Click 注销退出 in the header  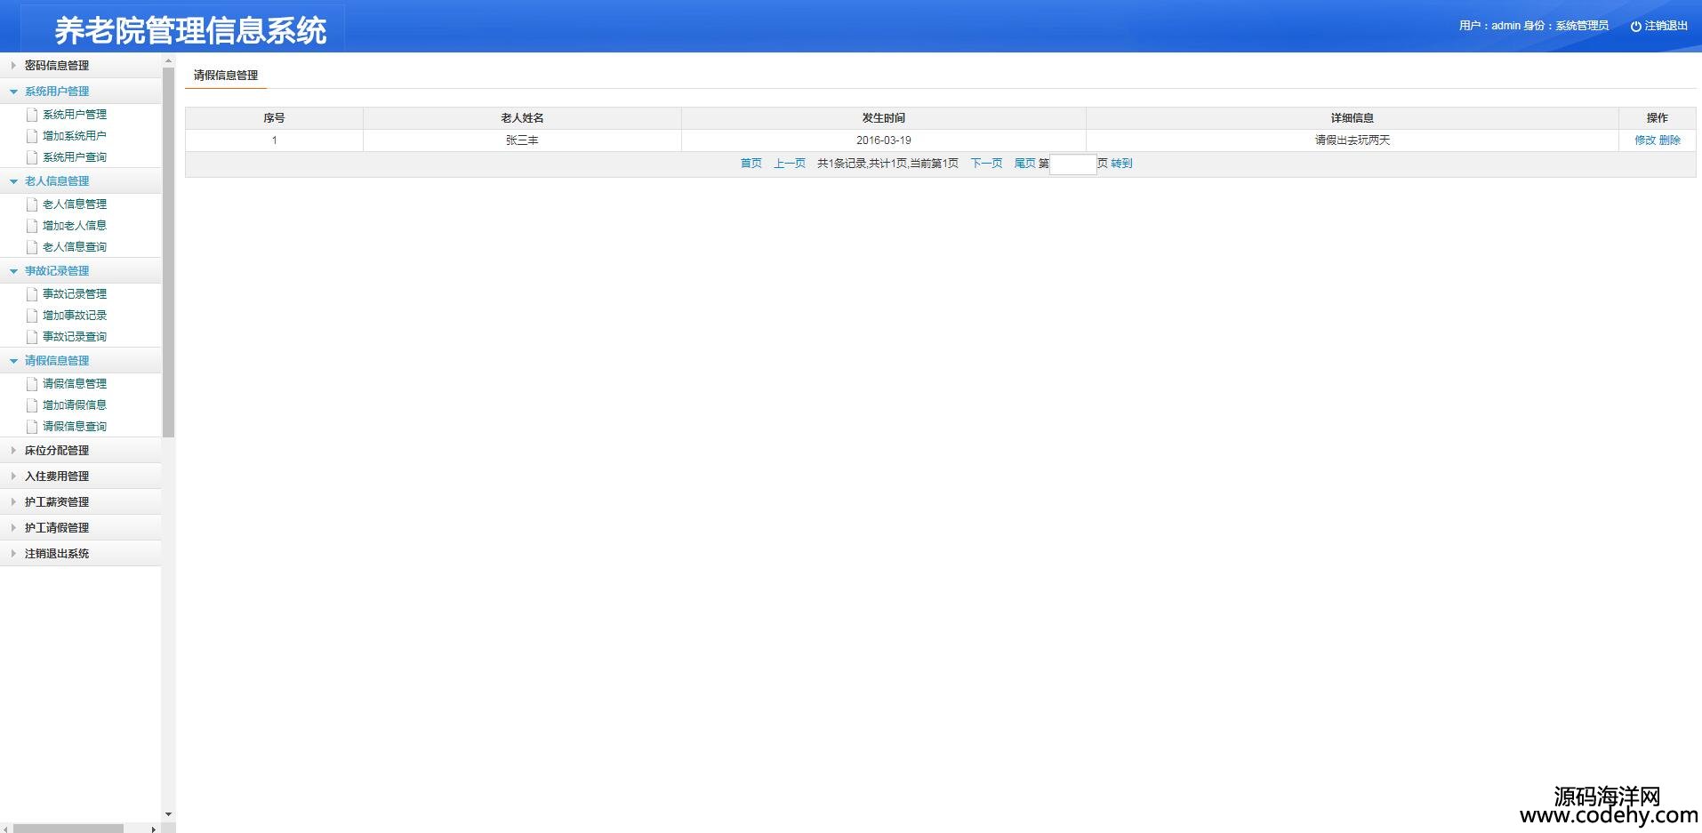tap(1666, 26)
